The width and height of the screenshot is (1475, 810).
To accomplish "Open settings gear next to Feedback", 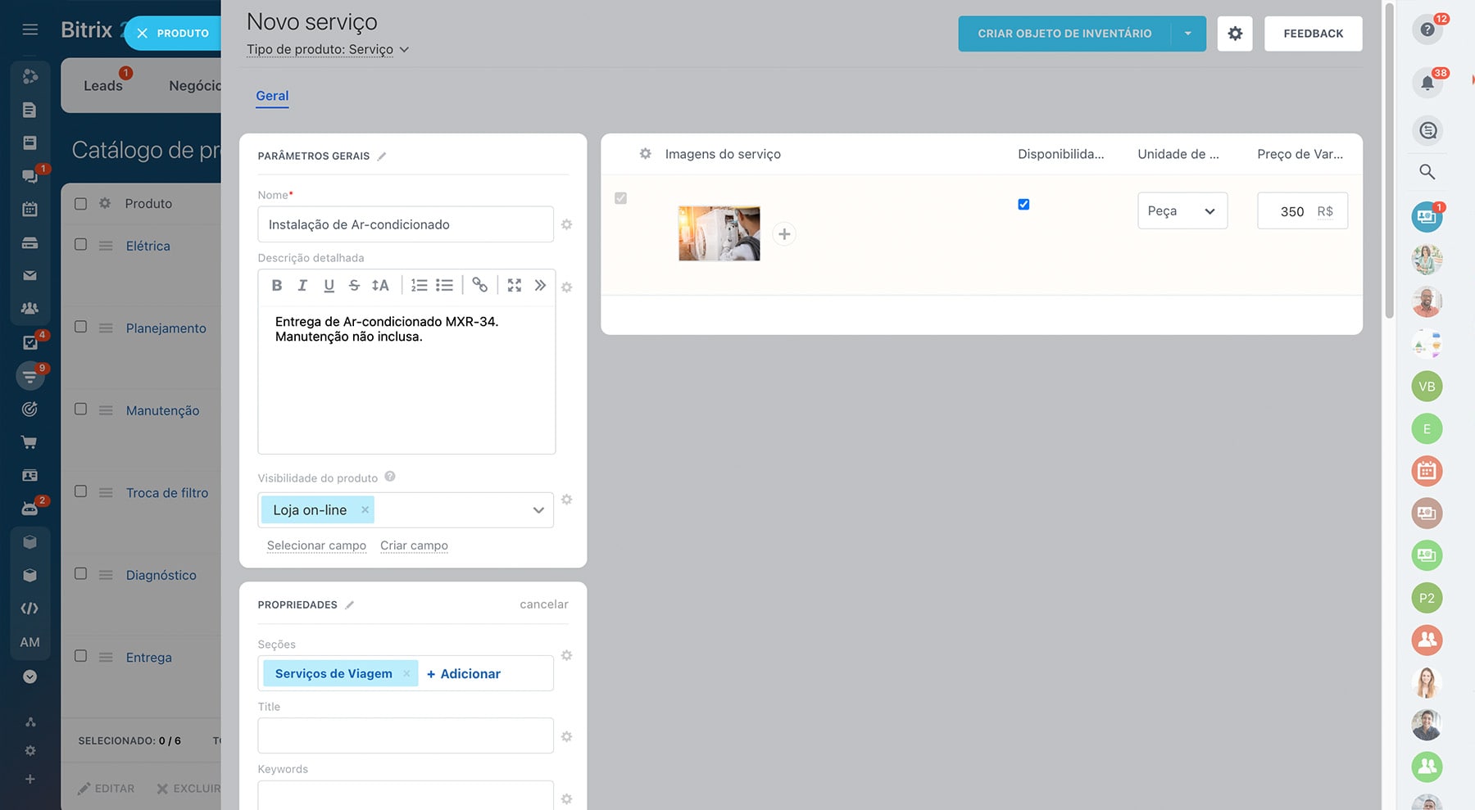I will (1235, 34).
